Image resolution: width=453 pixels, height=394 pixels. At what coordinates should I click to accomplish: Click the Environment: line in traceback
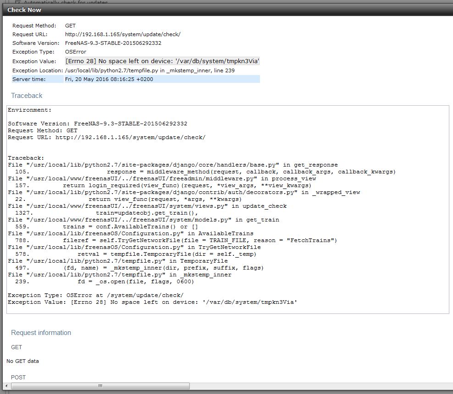[29, 110]
